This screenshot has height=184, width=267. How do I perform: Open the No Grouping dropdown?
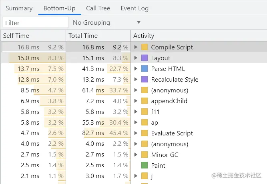point(107,23)
